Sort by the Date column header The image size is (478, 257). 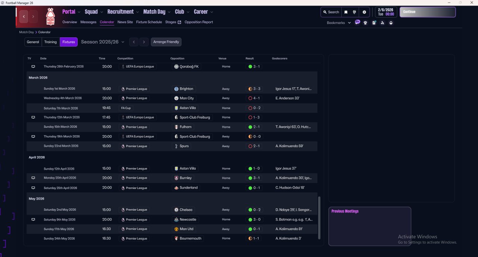tap(43, 58)
